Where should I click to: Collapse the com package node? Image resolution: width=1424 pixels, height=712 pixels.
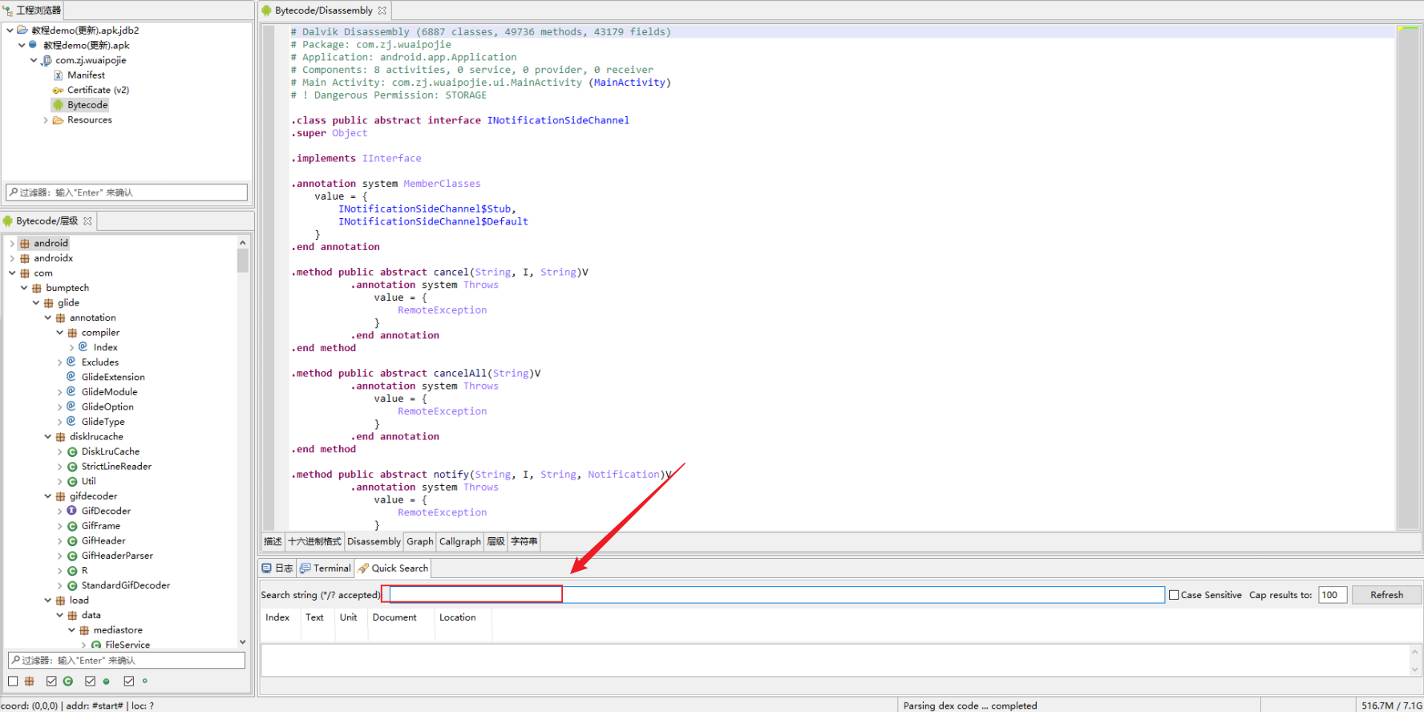coord(12,273)
